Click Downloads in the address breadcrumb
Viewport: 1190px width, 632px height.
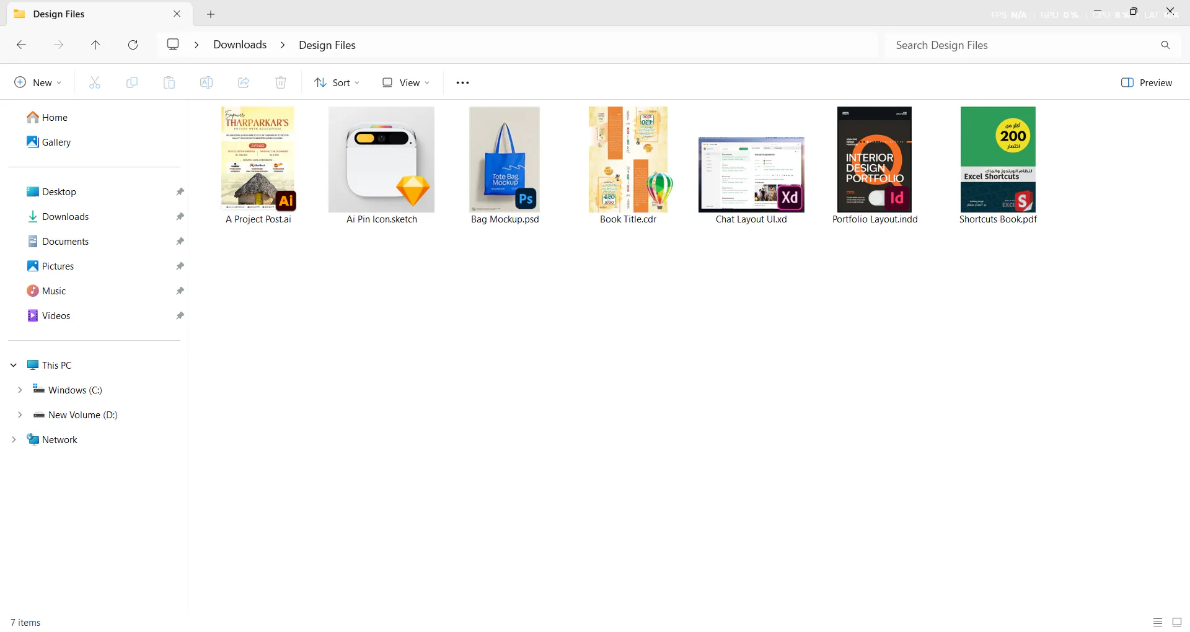(x=240, y=45)
